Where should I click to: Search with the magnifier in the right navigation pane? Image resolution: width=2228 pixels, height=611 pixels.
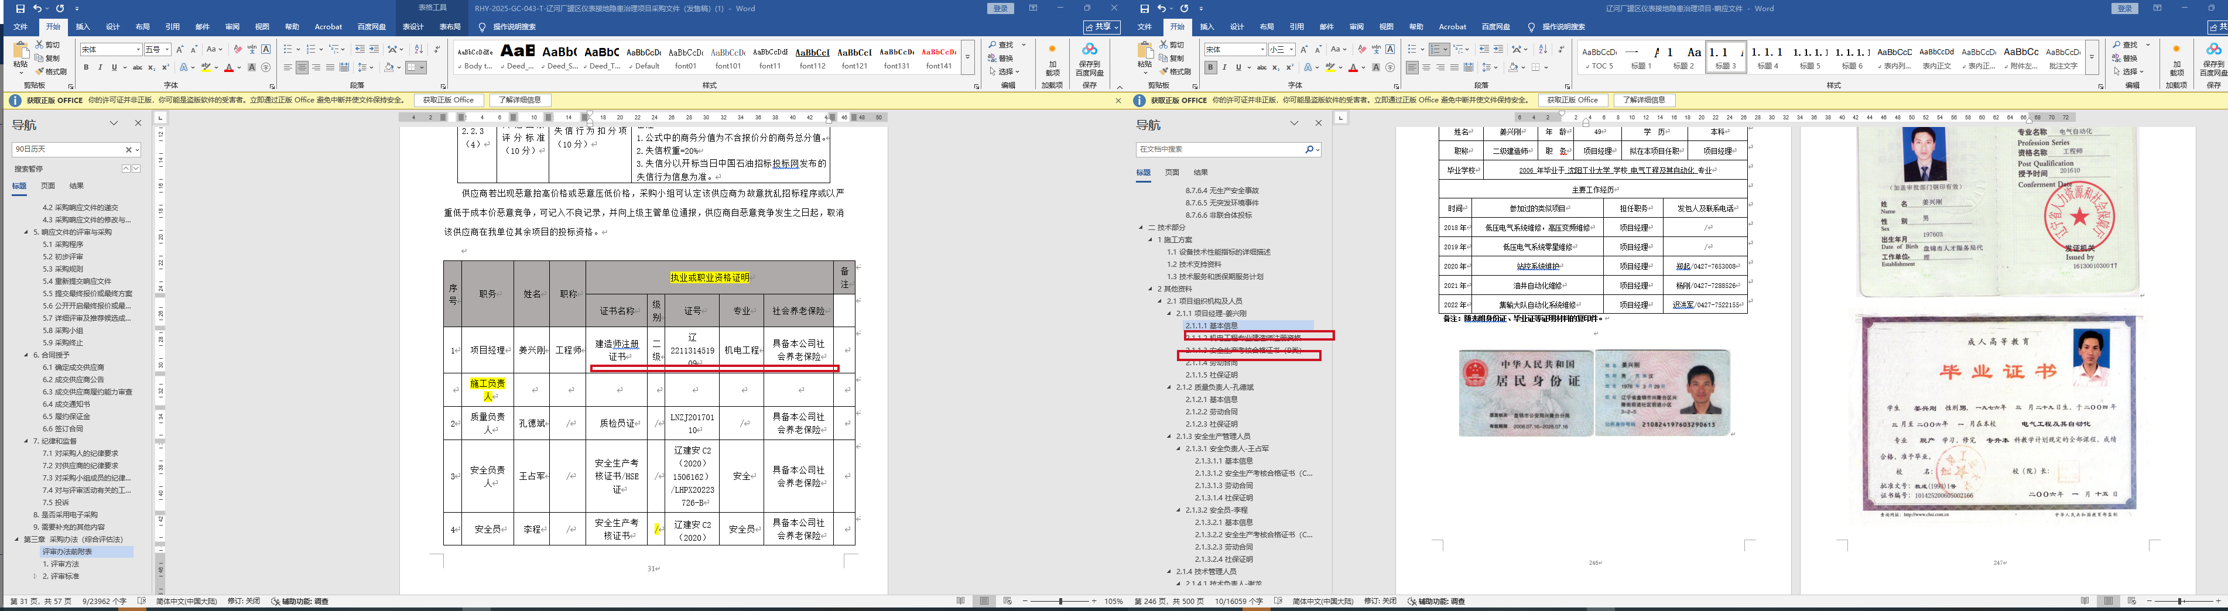click(x=1309, y=149)
